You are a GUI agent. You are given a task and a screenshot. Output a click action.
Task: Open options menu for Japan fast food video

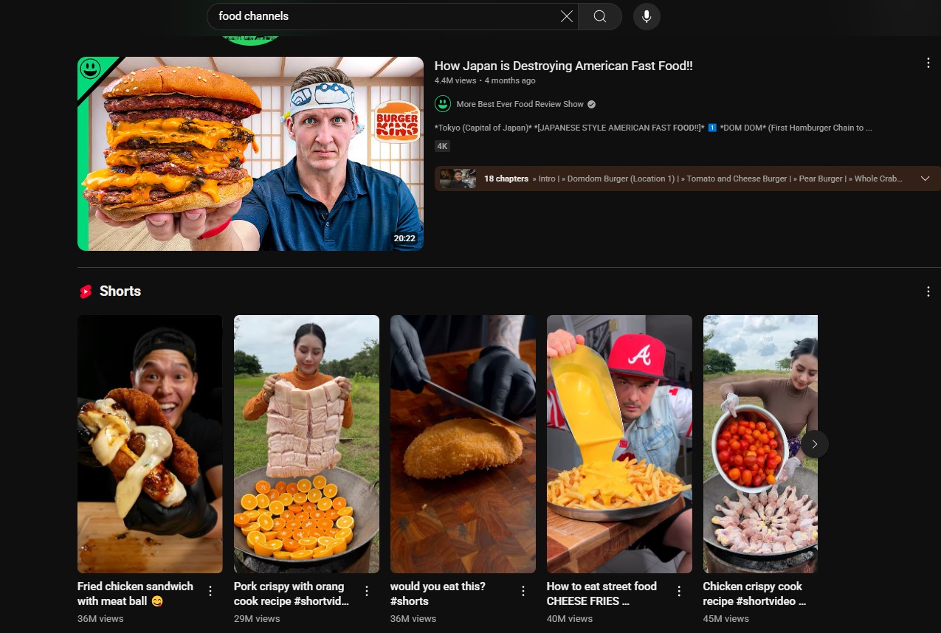tap(928, 63)
